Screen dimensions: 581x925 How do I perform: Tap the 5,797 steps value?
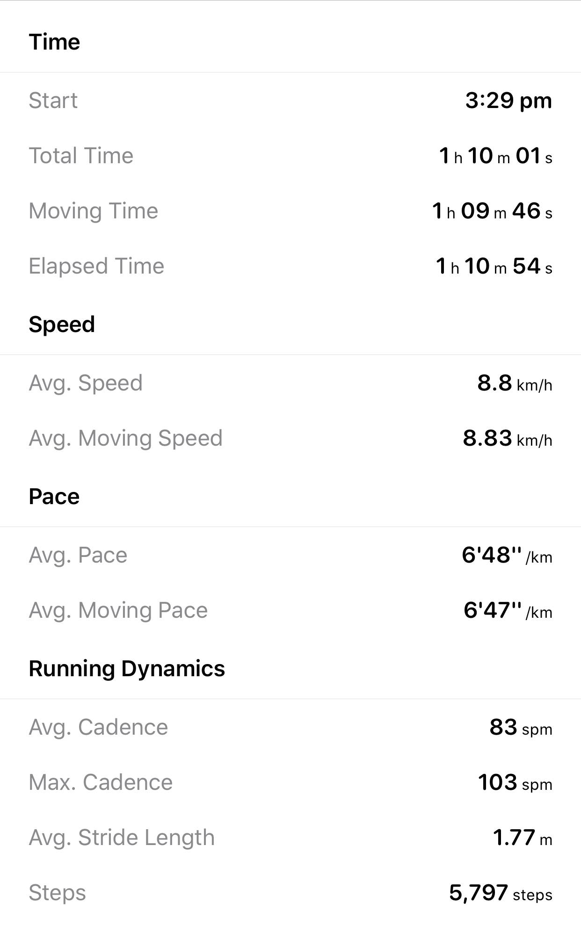(x=500, y=893)
